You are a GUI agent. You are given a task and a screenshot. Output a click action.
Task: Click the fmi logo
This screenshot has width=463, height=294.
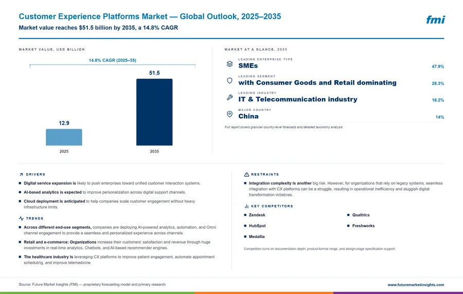[435, 20]
